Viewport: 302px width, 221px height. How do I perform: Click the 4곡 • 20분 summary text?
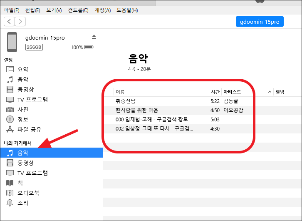pyautogui.click(x=139, y=69)
